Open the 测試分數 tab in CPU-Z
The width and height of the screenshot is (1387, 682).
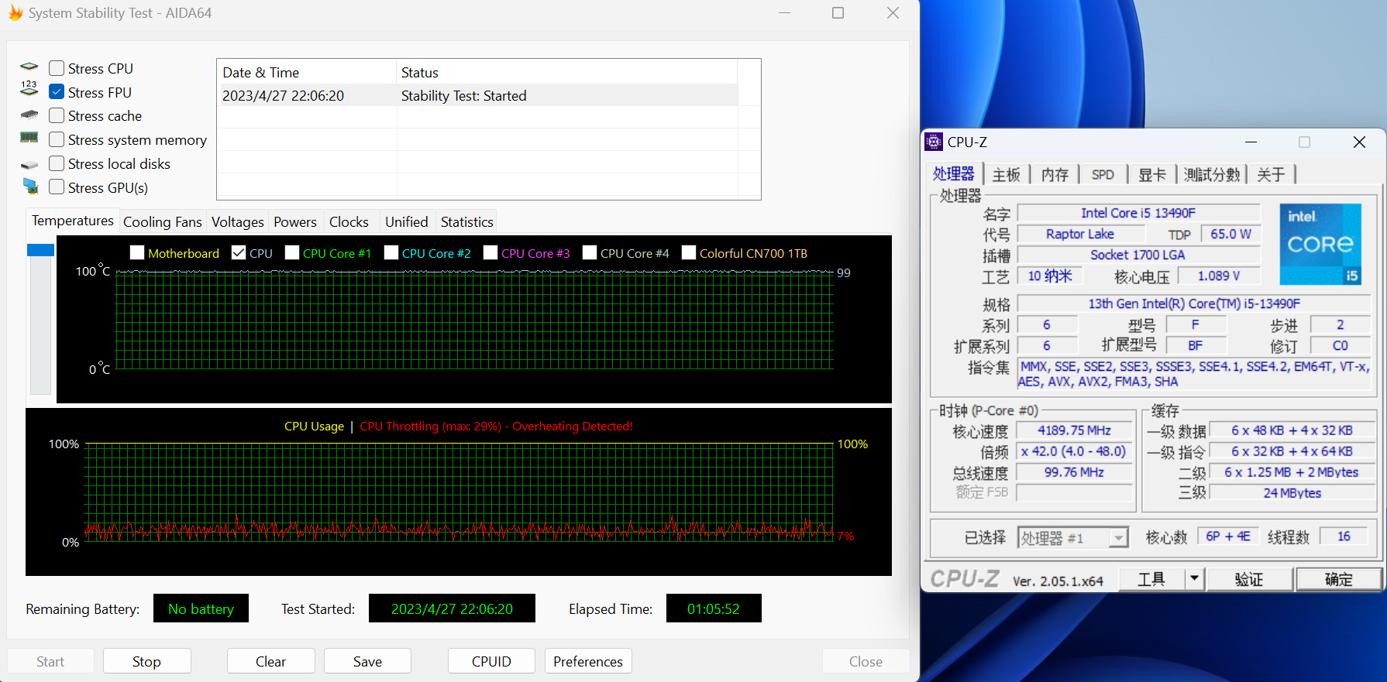click(1212, 175)
